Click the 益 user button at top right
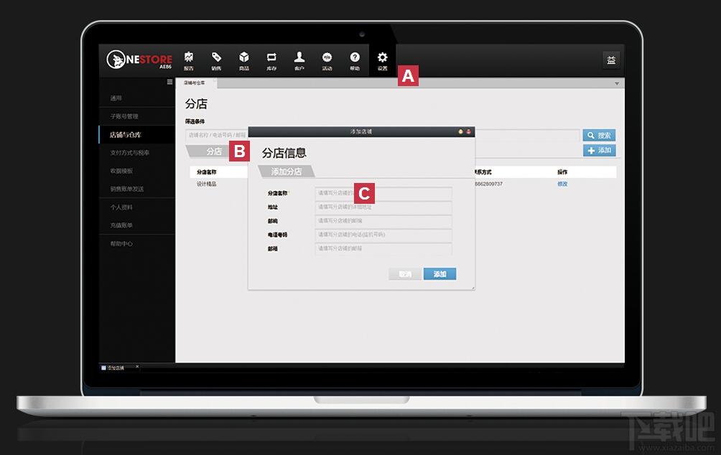 [611, 60]
